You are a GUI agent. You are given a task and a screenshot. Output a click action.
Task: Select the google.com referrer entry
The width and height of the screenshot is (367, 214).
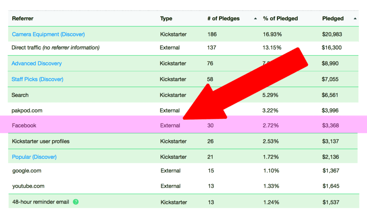point(27,171)
